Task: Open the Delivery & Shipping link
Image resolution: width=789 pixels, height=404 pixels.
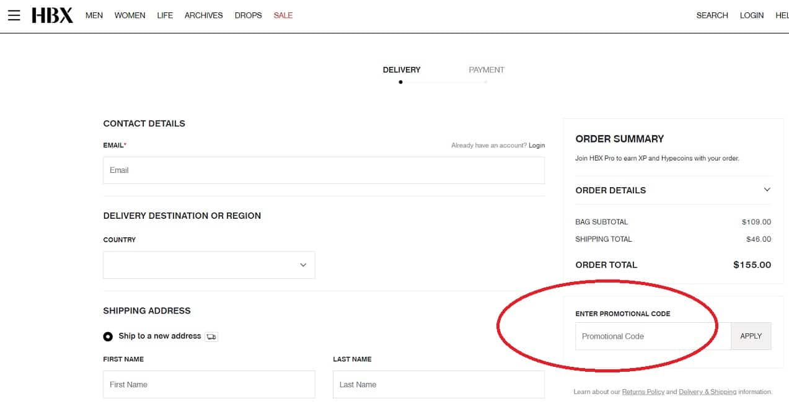Action: coord(707,392)
